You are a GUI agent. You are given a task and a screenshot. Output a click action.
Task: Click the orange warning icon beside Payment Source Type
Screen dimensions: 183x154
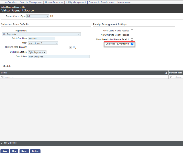[x=52, y=16]
